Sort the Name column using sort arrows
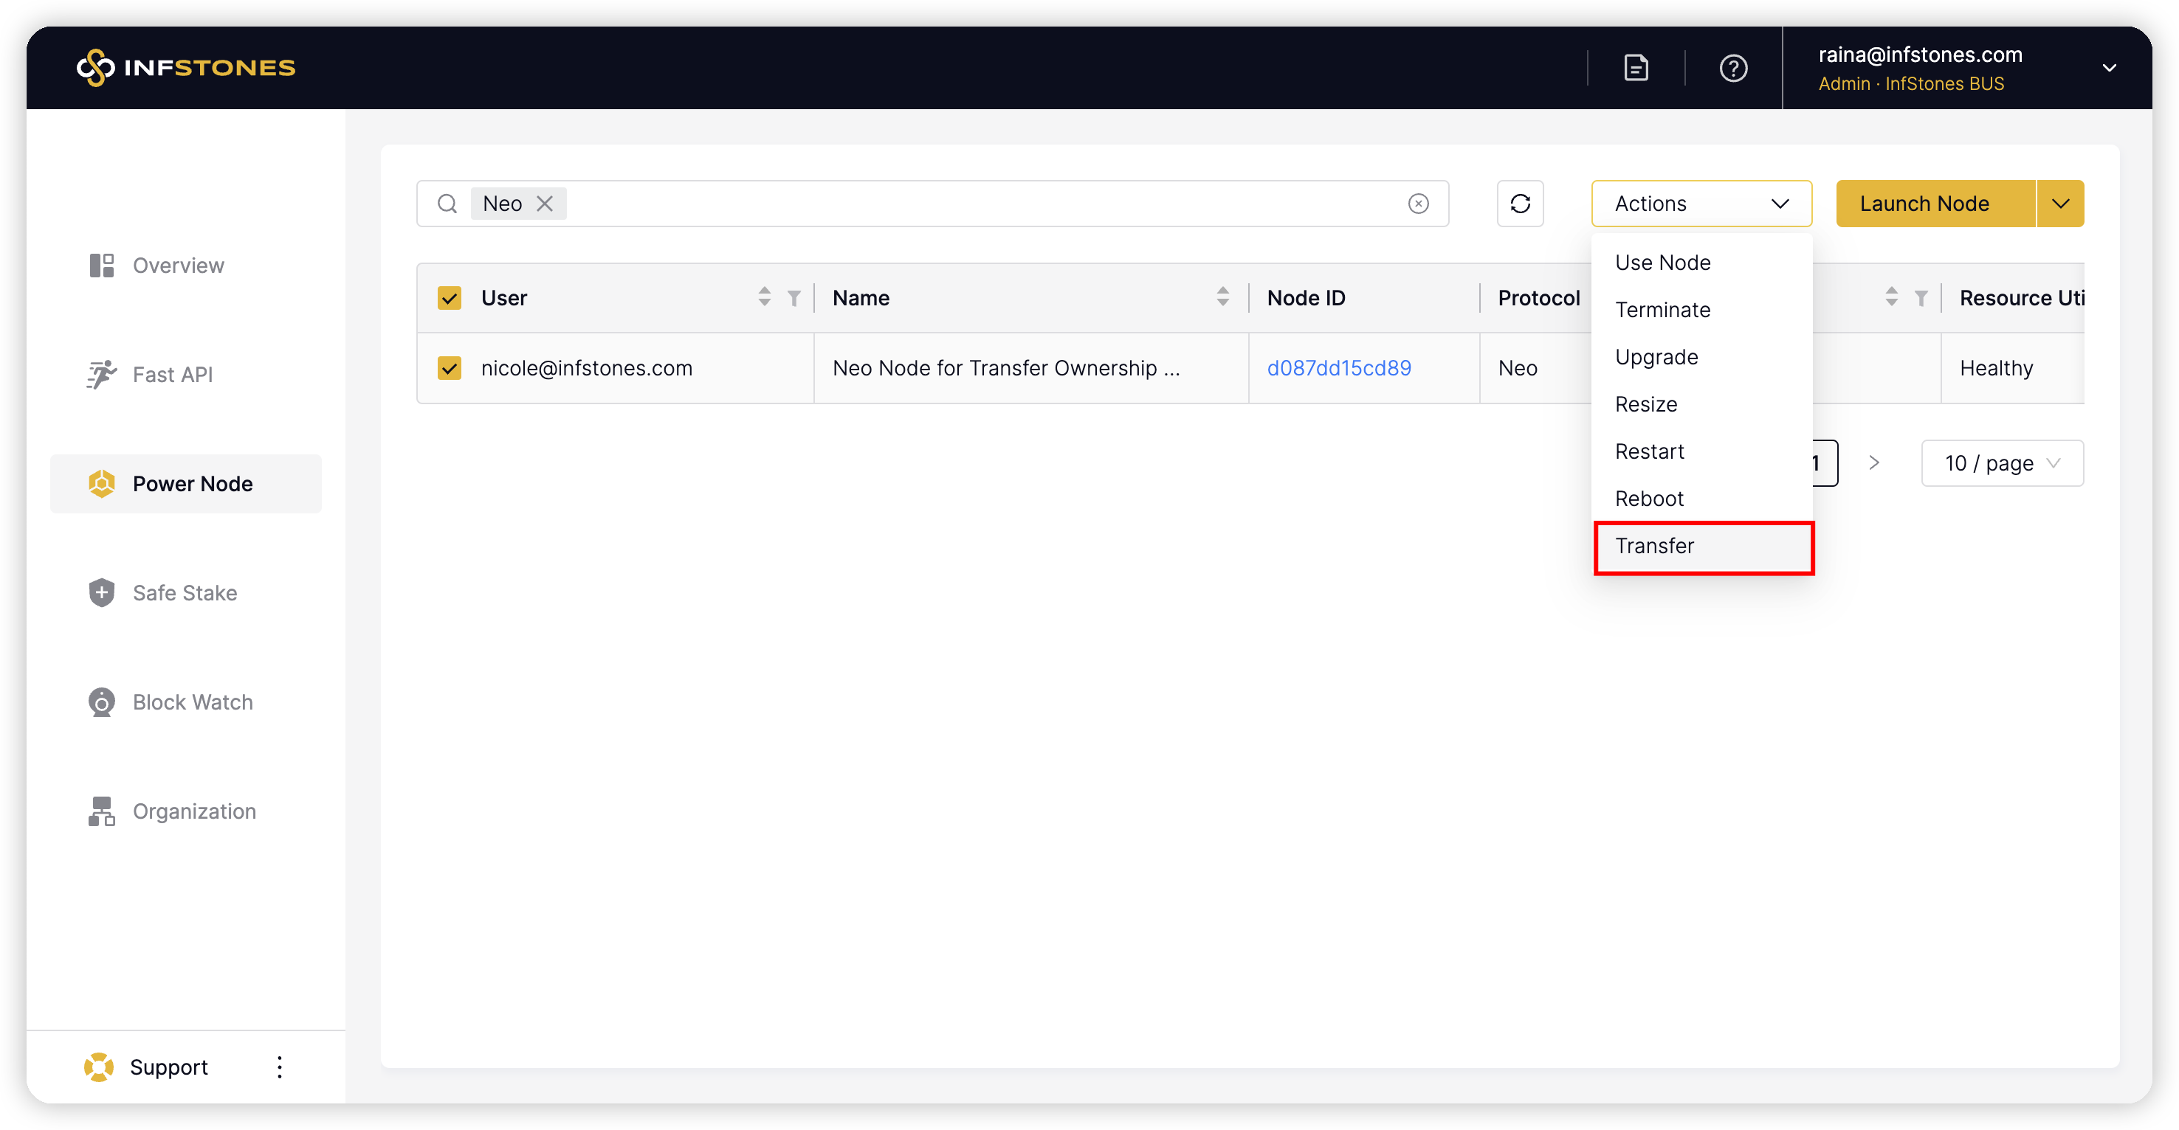The image size is (2179, 1130). pos(1222,297)
